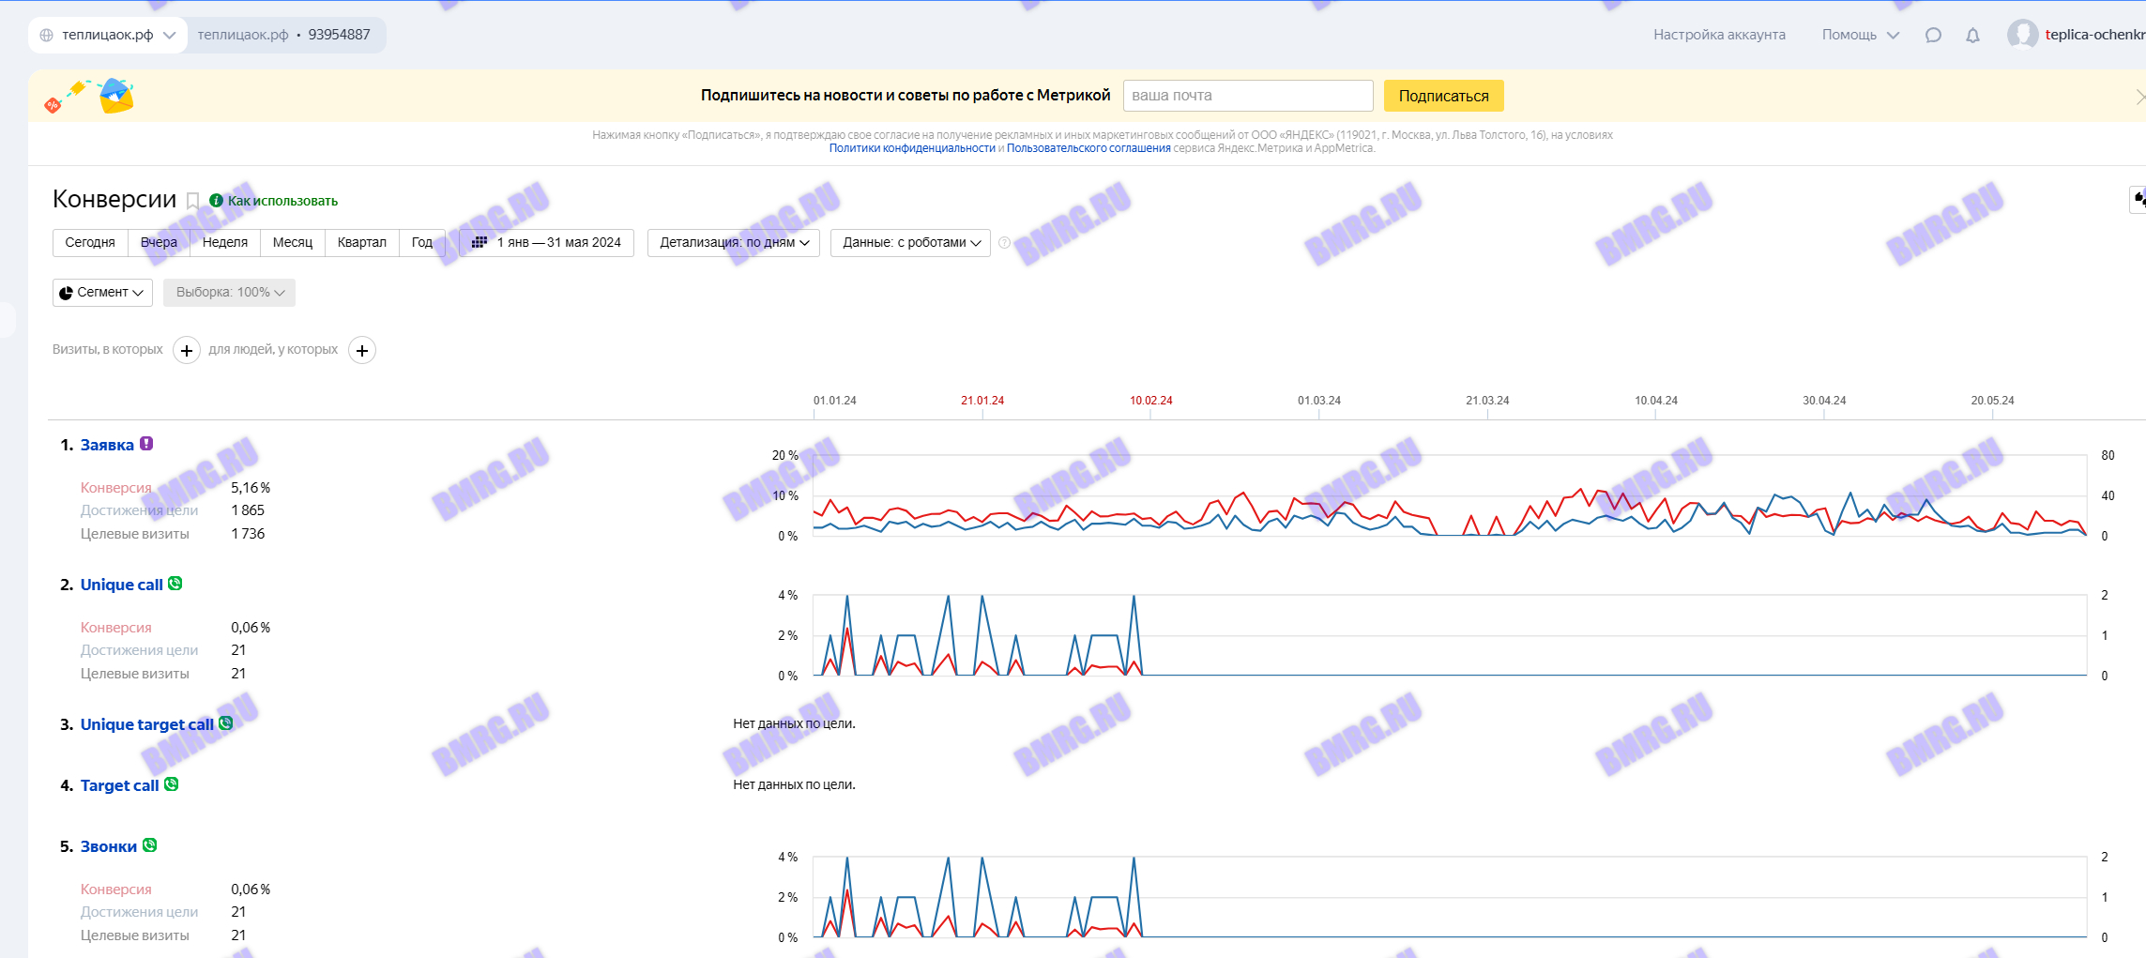Screen dimensions: 2146x958
Task: Switch to the Квартал period tab
Action: [x=362, y=242]
